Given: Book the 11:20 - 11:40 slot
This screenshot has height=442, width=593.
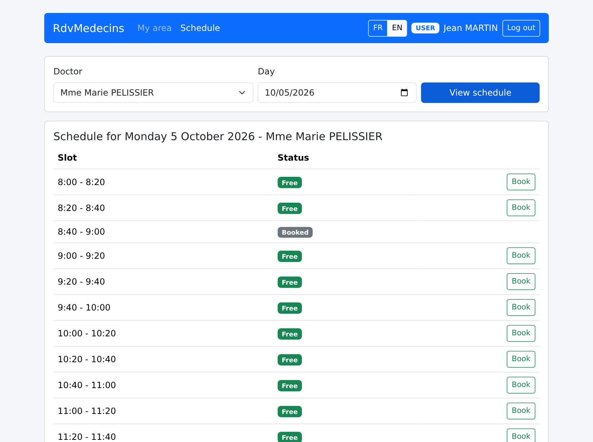Looking at the screenshot, I should [x=521, y=436].
